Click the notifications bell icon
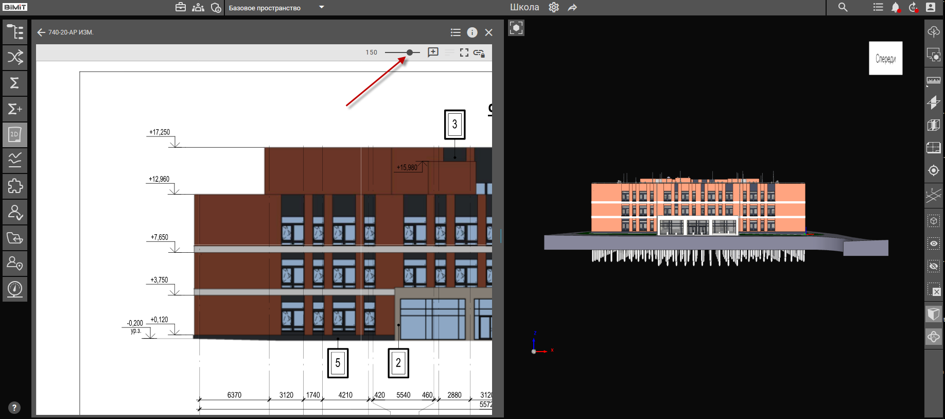 click(x=895, y=7)
